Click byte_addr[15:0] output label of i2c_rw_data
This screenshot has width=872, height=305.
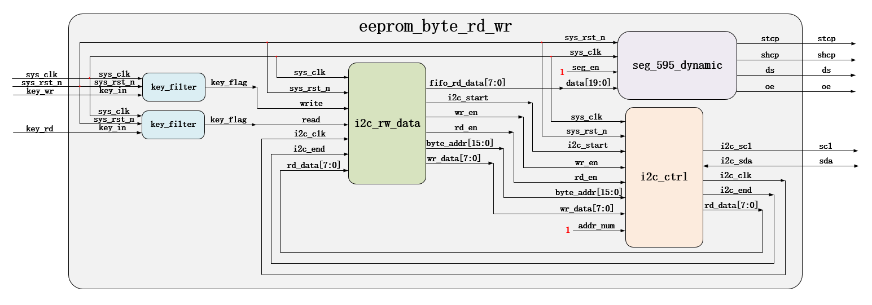[x=460, y=143]
